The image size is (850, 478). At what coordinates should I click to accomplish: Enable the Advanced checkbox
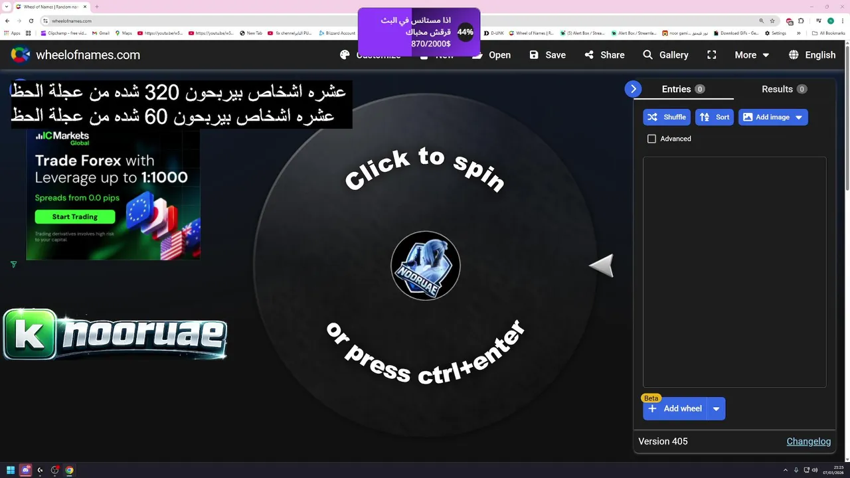pyautogui.click(x=651, y=139)
